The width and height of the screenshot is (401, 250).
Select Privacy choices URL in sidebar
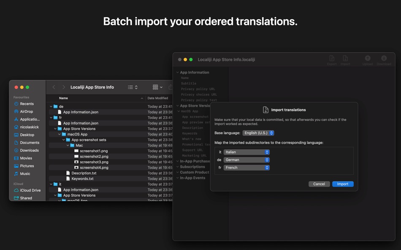199,95
